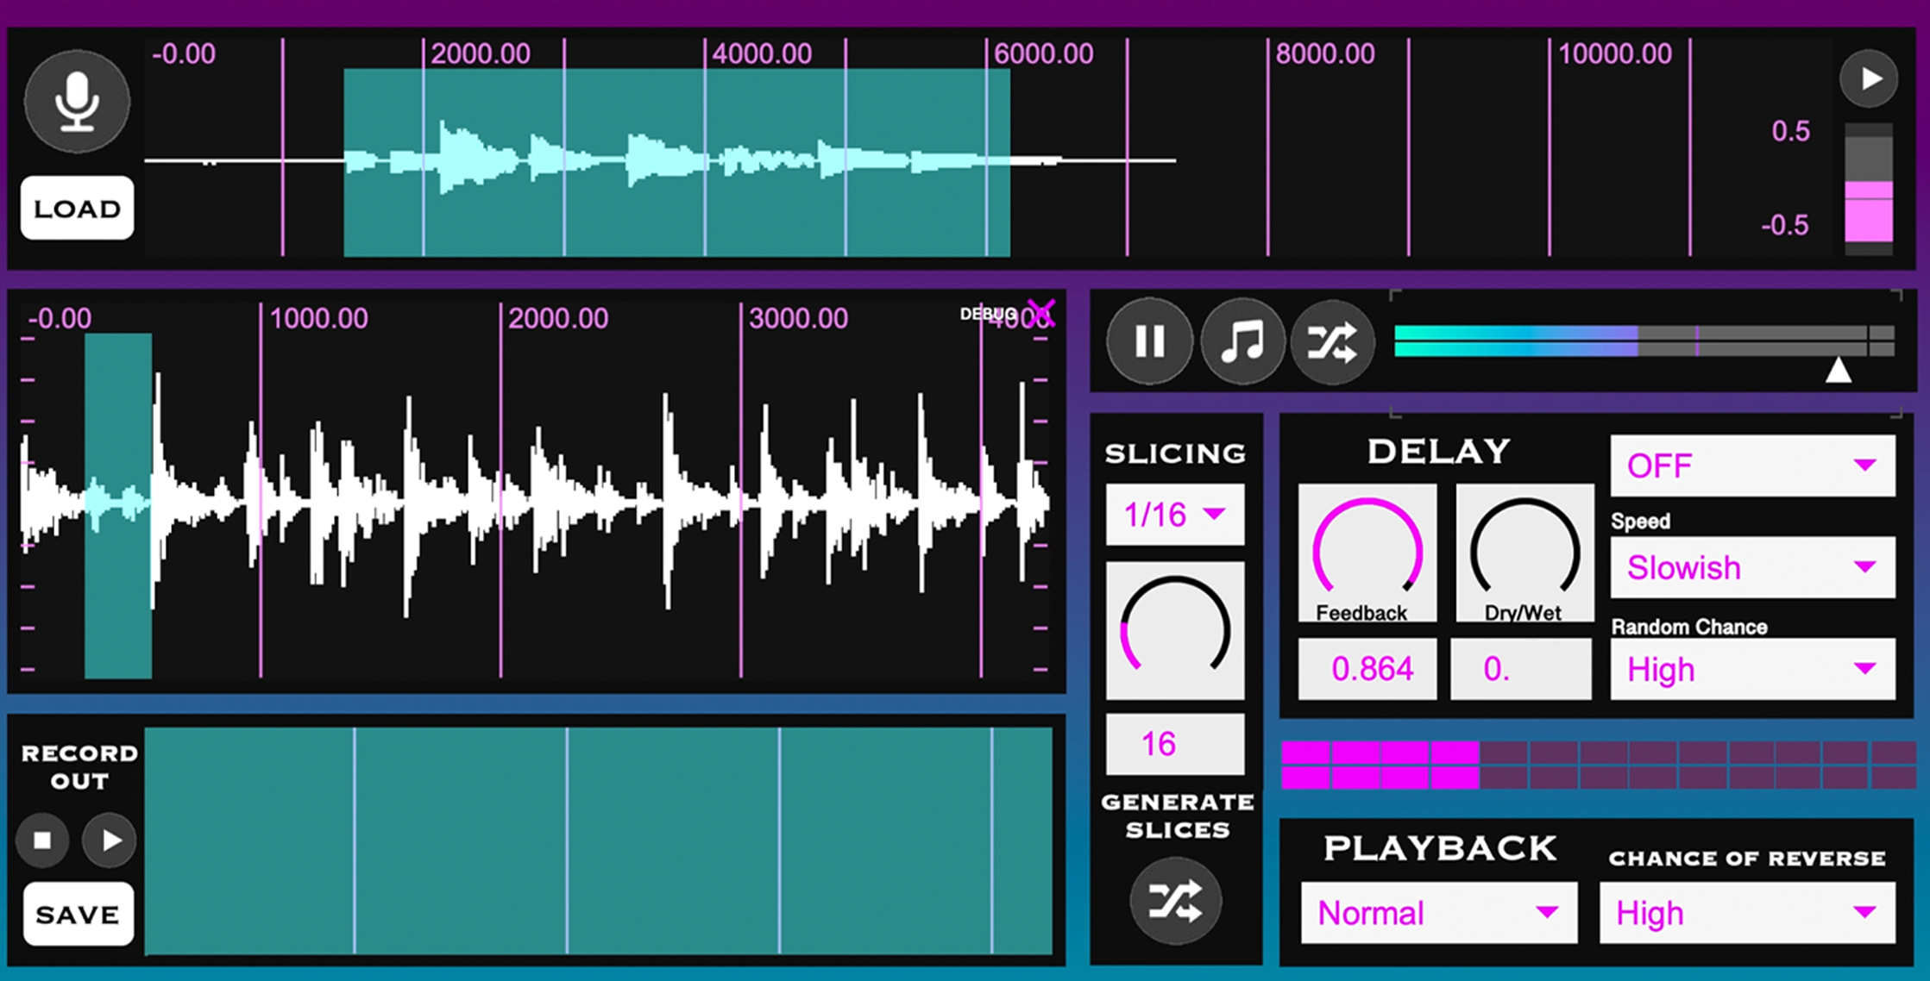Image resolution: width=1930 pixels, height=981 pixels.
Task: Click the teal selected region in top waveform
Action: [x=676, y=162]
